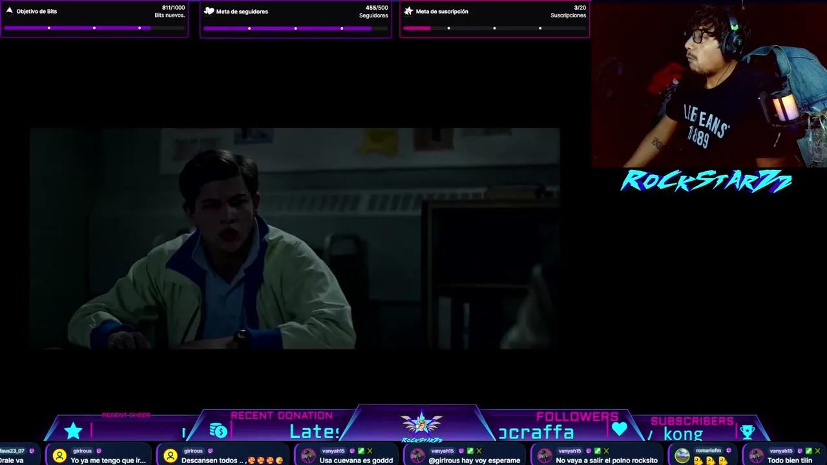Click the star icon under Recent Cheer
The width and height of the screenshot is (827, 465).
(x=73, y=431)
